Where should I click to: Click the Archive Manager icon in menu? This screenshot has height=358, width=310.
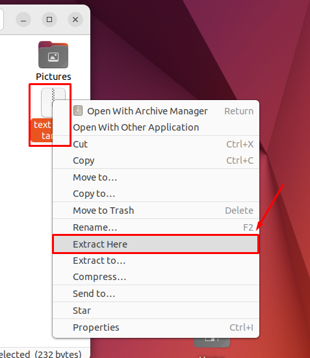pos(78,110)
